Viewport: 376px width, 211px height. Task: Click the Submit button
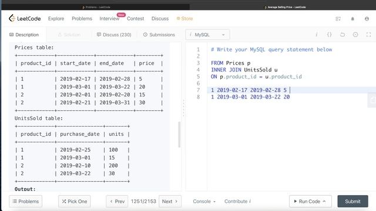[x=352, y=202]
